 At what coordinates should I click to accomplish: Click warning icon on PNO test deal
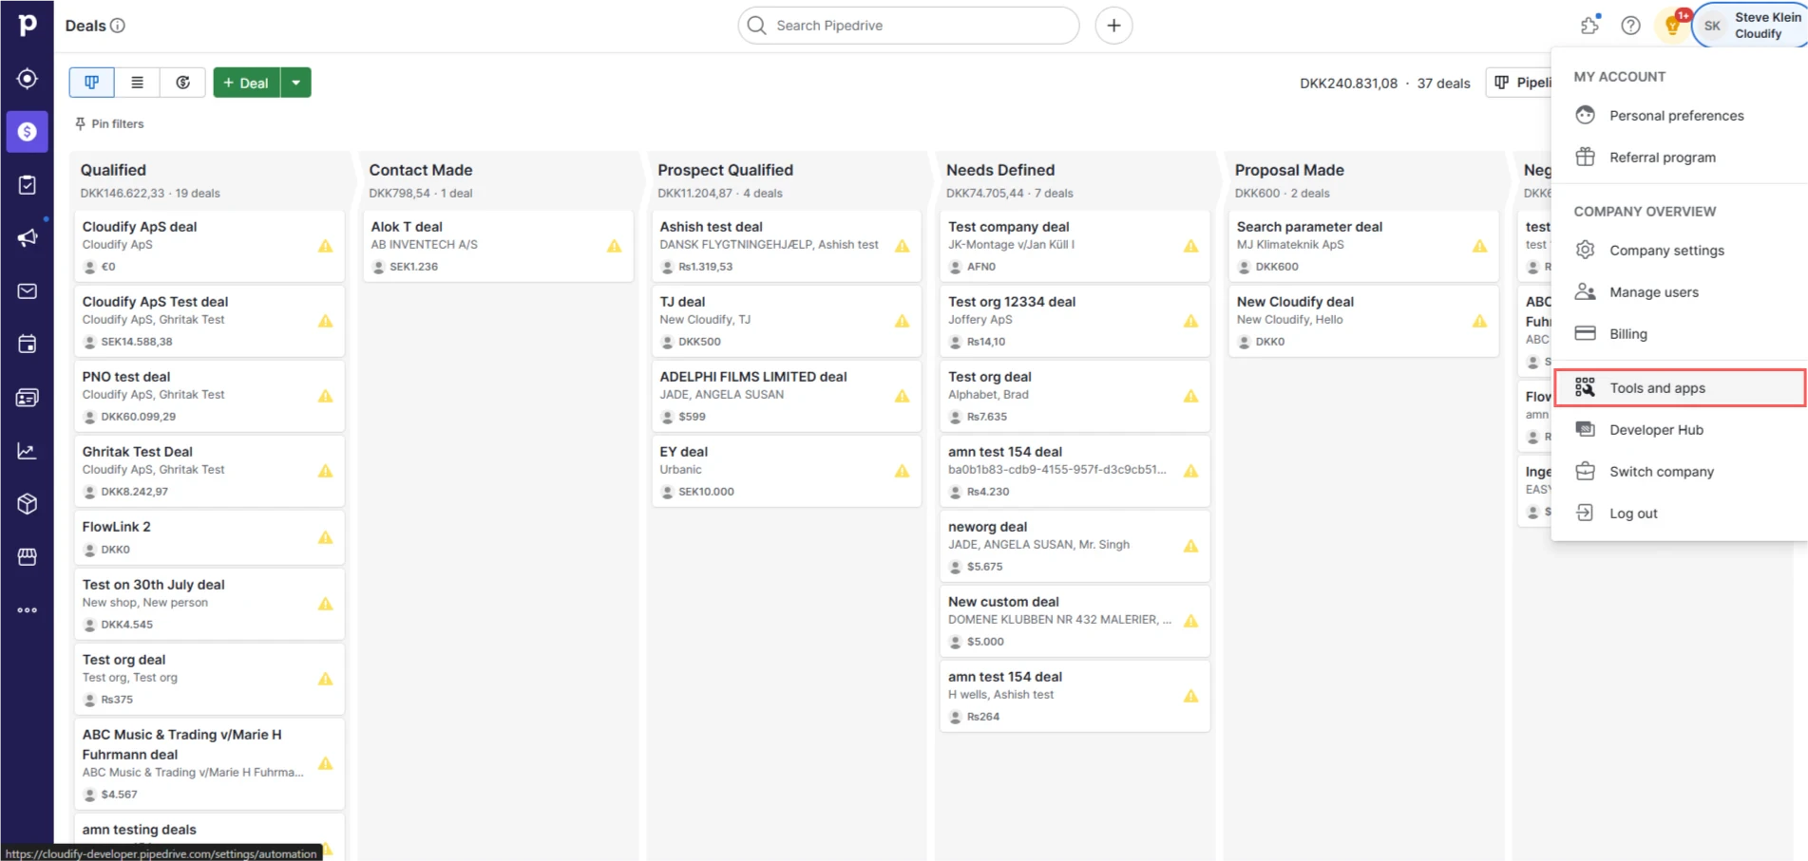click(326, 396)
